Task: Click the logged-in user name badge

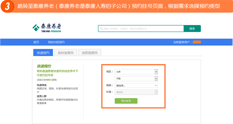Action: pos(197,42)
